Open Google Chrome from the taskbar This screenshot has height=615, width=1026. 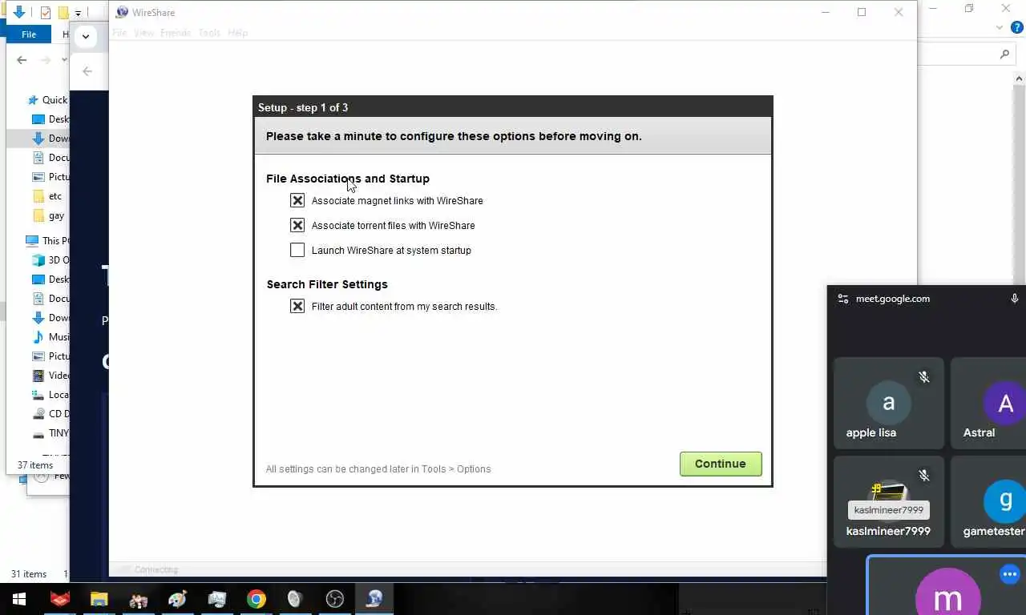tap(256, 599)
